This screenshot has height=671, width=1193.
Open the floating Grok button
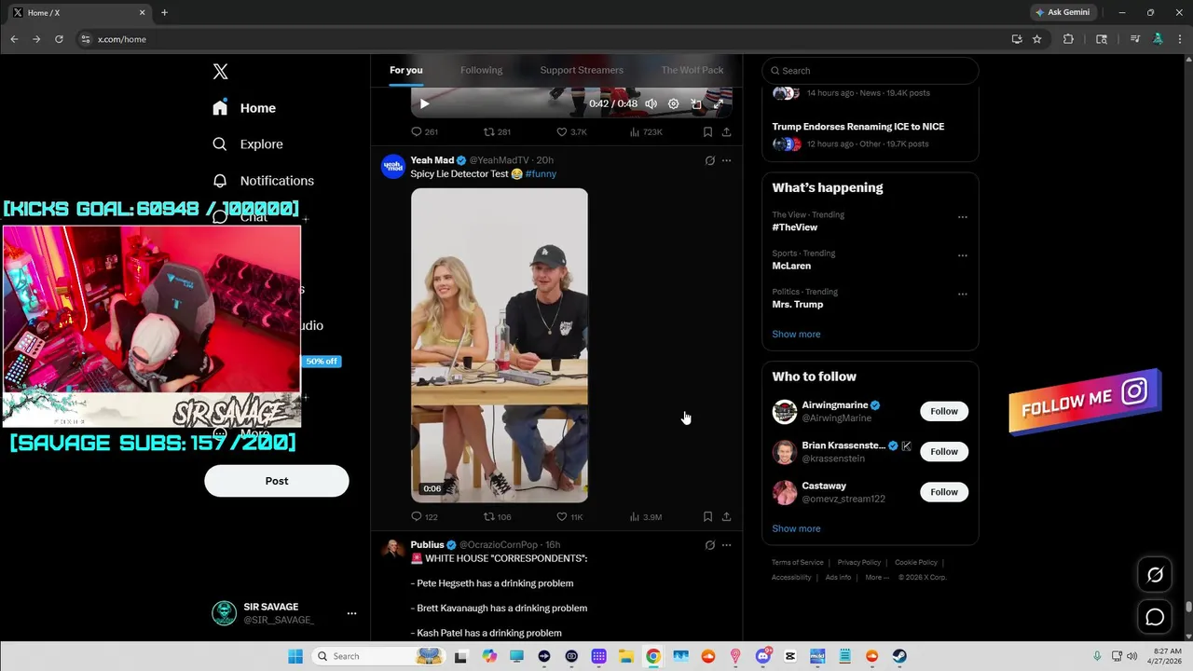1155,575
